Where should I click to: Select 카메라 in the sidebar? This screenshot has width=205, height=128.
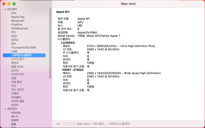pyautogui.click(x=15, y=94)
